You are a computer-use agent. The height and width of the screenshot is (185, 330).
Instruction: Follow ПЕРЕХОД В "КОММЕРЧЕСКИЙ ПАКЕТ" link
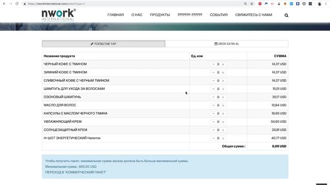pyautogui.click(x=76, y=172)
